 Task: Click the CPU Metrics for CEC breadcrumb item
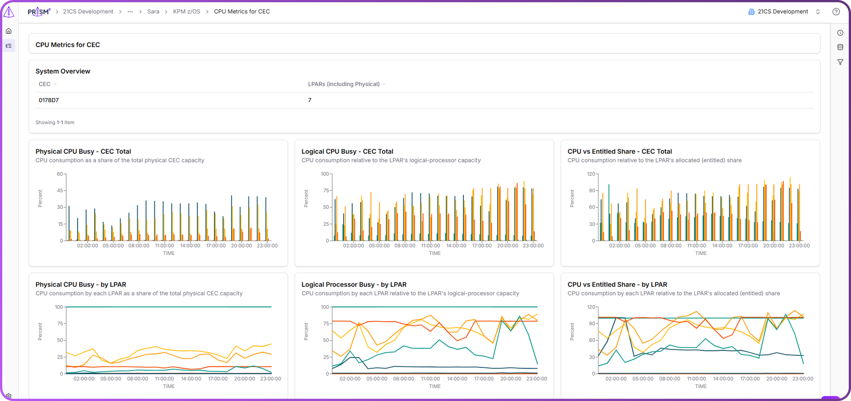pos(242,12)
